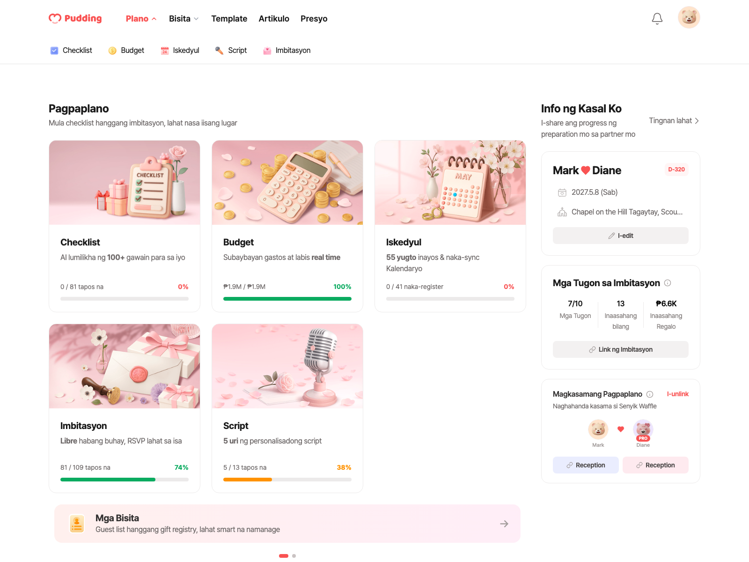
Task: Open the Template menu item
Action: 229,19
